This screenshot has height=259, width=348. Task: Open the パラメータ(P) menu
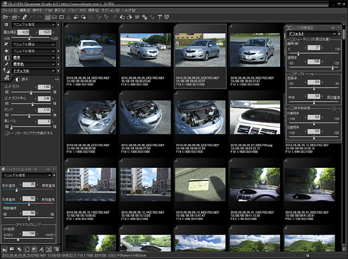click(77, 10)
